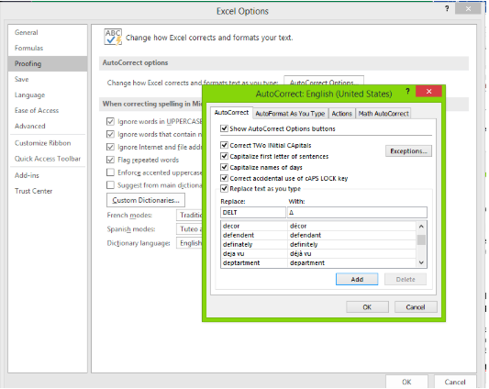Click AutoCorrect Options... button in Excel Options
This screenshot has height=389, width=489.
[324, 81]
